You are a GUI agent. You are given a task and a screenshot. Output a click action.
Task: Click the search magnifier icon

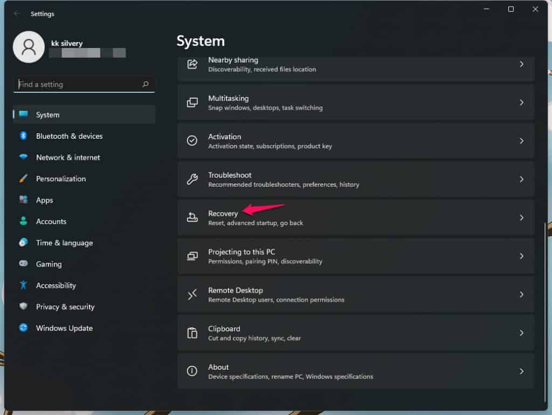point(146,84)
